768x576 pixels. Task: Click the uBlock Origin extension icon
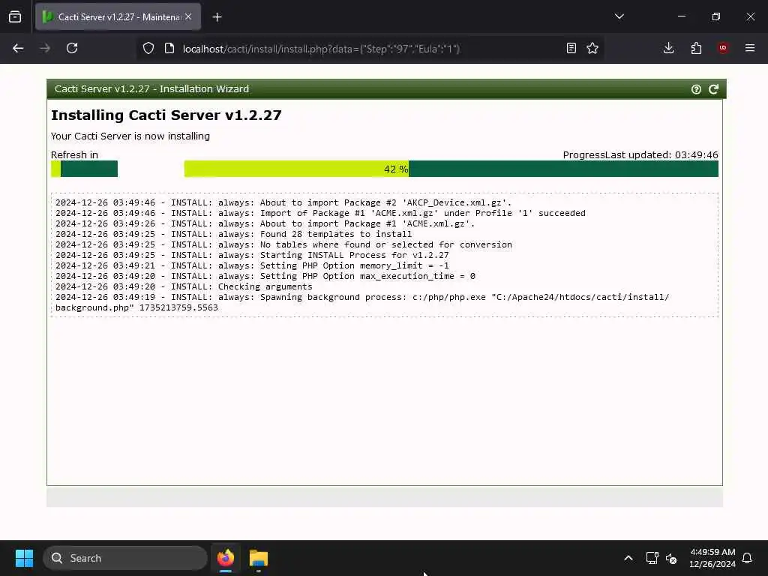723,48
